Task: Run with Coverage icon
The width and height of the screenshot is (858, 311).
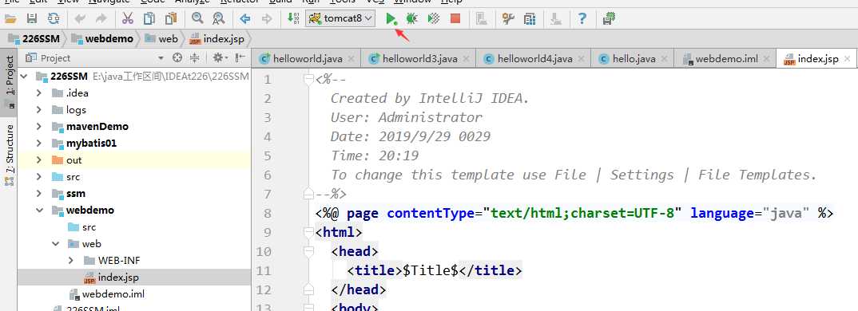Action: click(433, 19)
